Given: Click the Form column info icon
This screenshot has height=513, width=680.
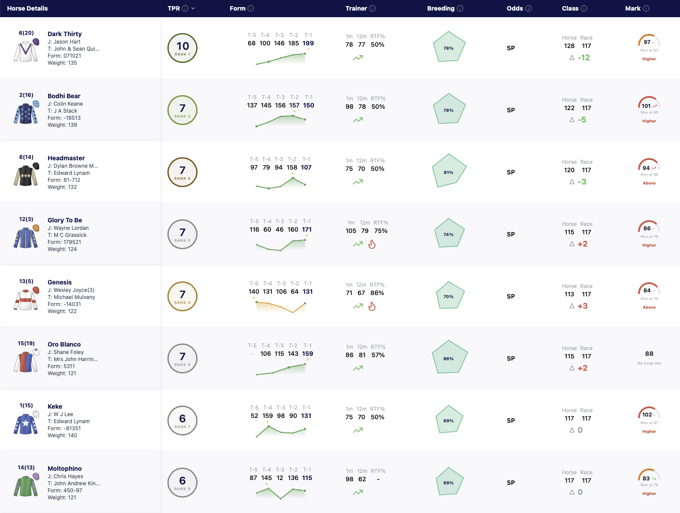Looking at the screenshot, I should tap(251, 8).
